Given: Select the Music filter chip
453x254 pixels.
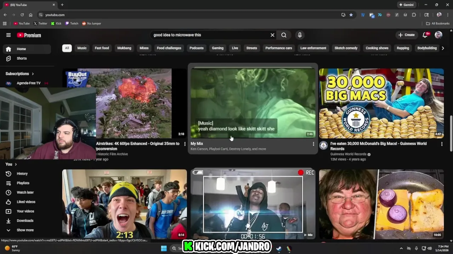Looking at the screenshot, I should [x=82, y=48].
